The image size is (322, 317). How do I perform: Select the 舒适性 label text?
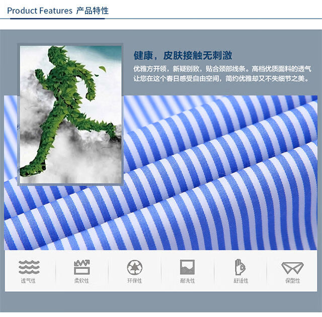(x=240, y=280)
